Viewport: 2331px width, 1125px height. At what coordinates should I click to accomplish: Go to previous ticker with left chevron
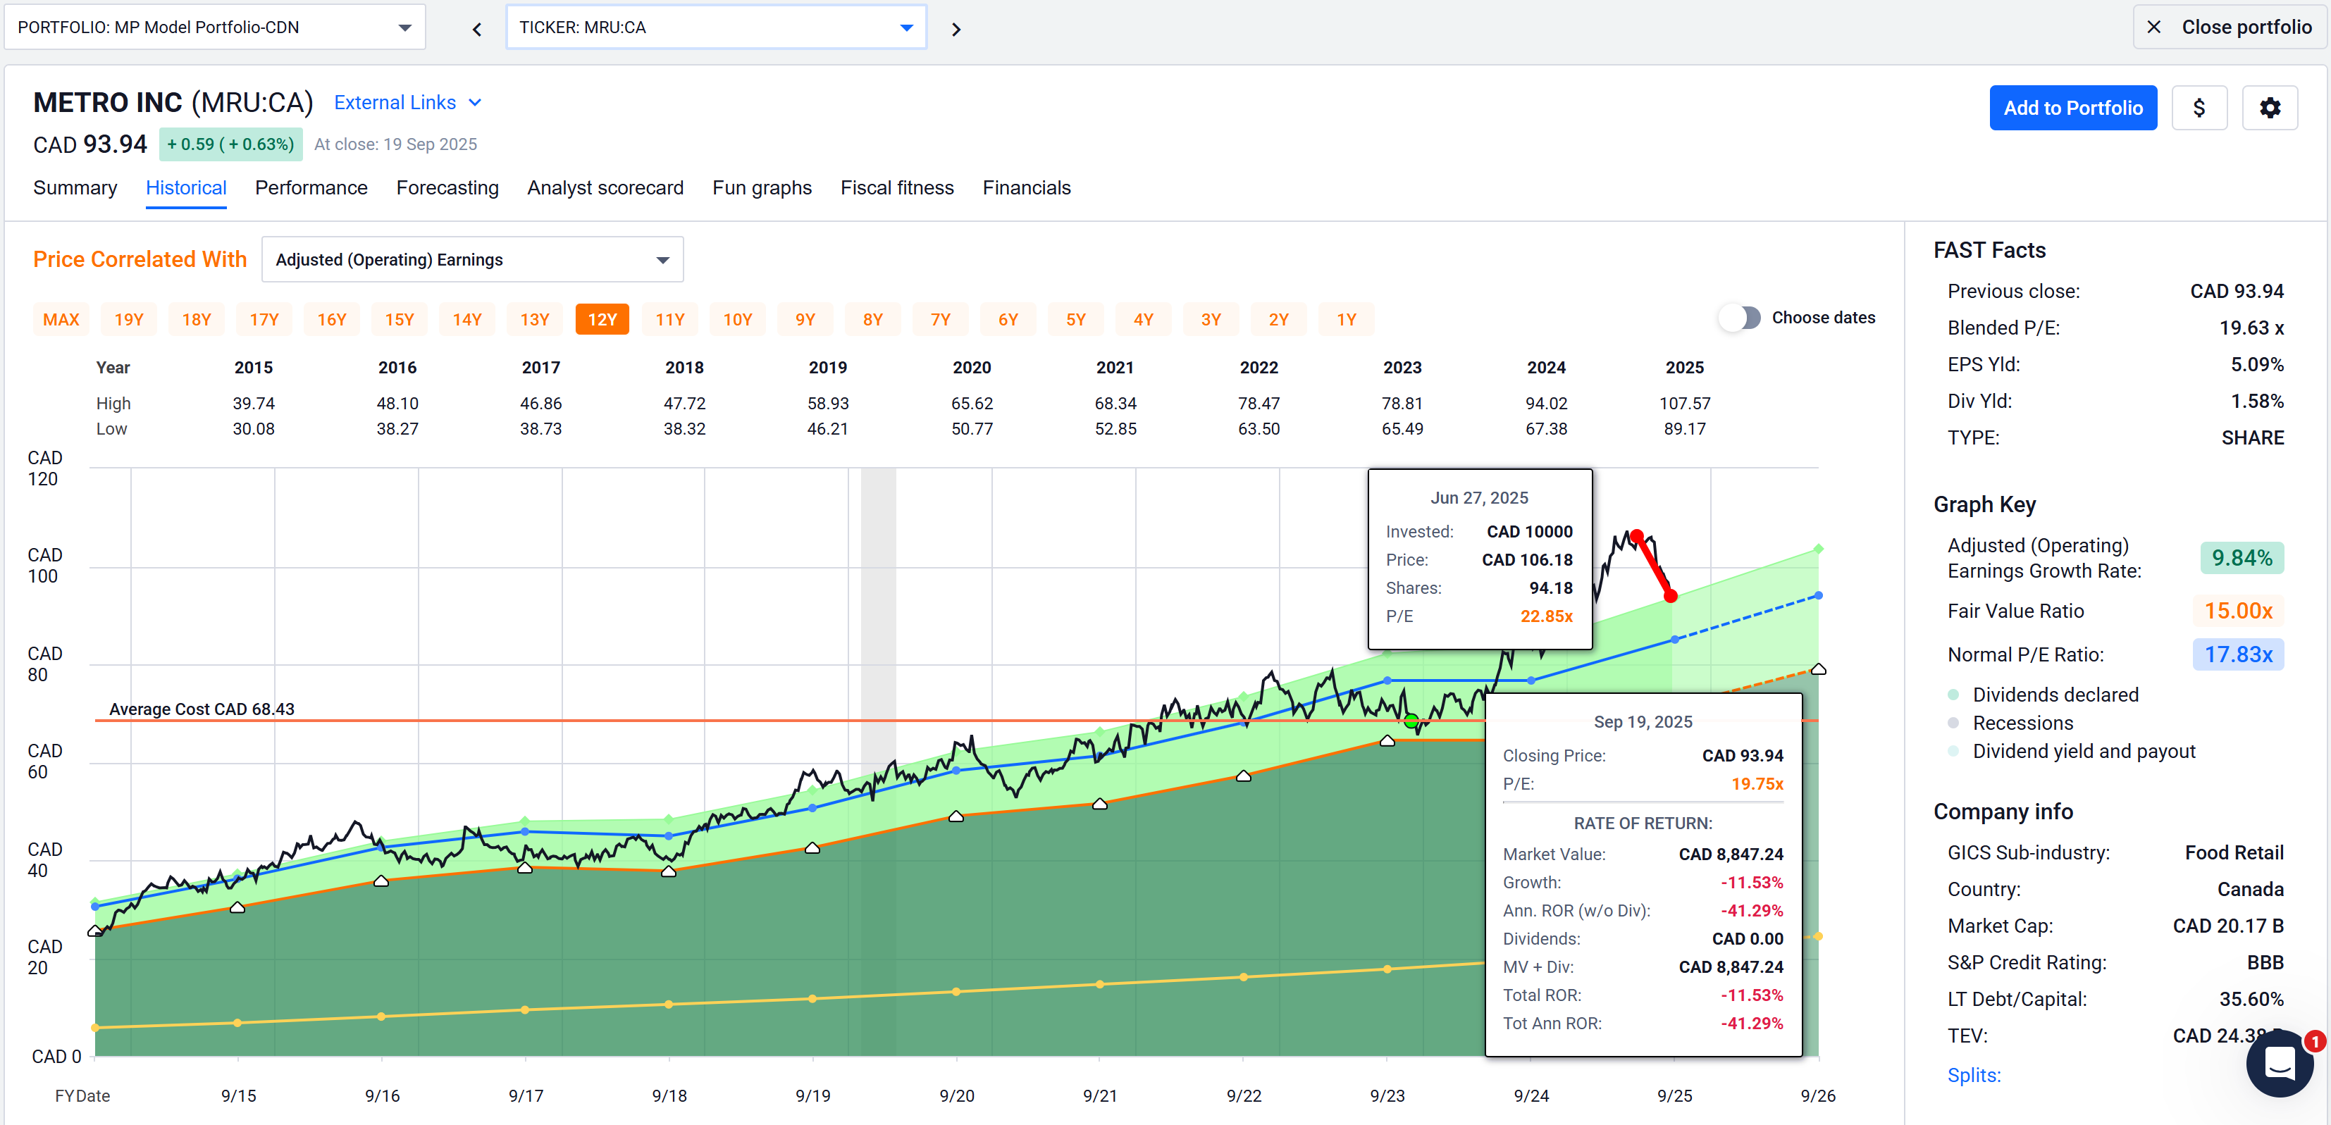click(477, 29)
